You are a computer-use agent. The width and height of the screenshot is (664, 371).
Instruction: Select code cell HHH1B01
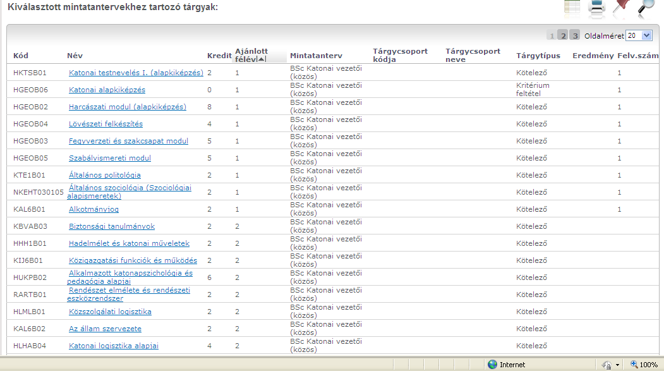tap(30, 243)
